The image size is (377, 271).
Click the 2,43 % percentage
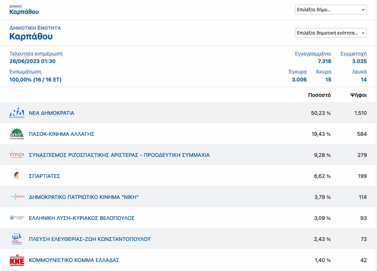(x=323, y=239)
